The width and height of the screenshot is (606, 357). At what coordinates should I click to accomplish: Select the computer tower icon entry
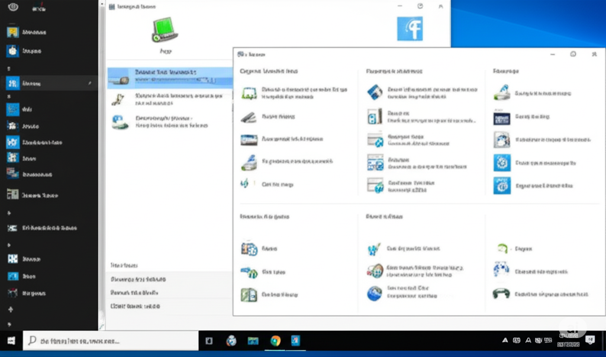(x=375, y=117)
